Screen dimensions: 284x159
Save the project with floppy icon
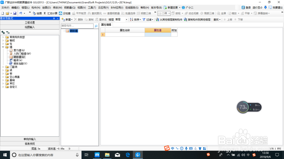point(15,13)
